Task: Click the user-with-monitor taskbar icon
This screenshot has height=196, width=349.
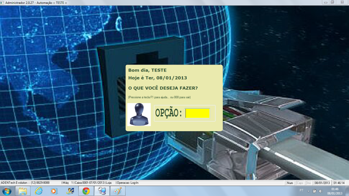Action: (70, 191)
